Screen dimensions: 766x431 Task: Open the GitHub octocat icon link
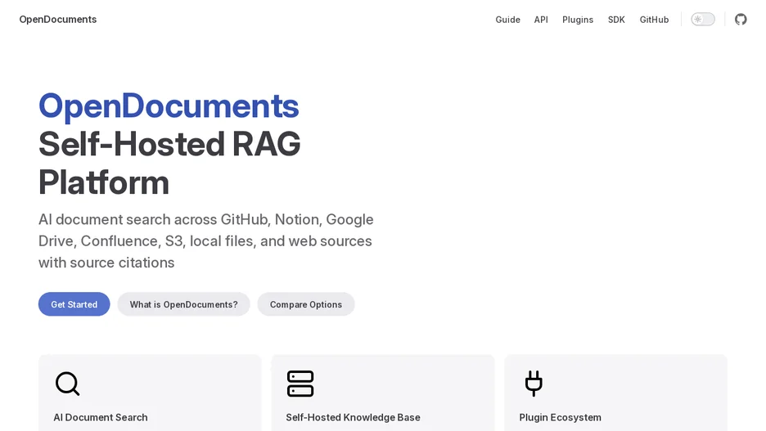pos(741,20)
